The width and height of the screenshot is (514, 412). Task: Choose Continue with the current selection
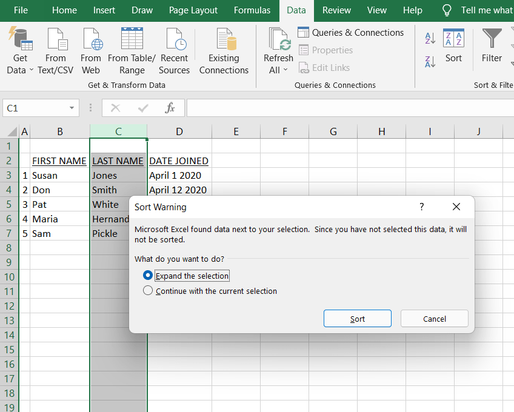148,291
